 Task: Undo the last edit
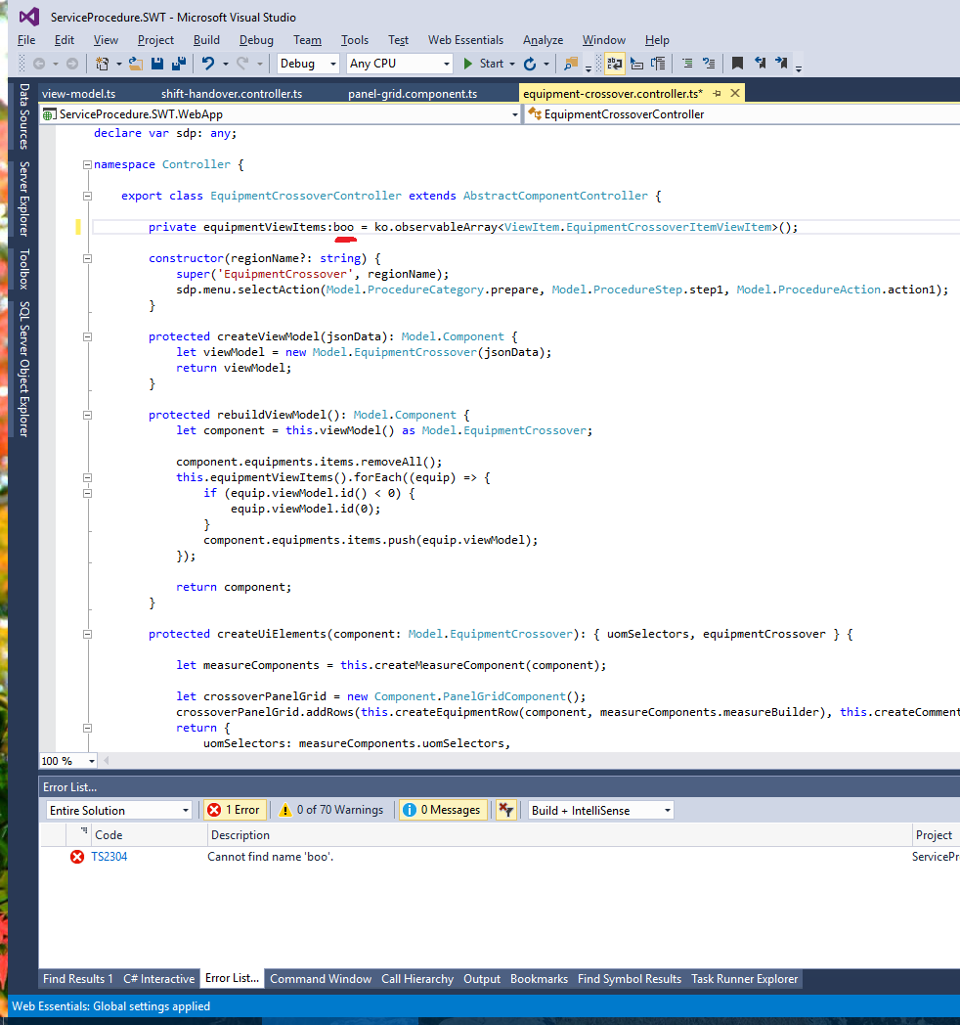pos(208,64)
